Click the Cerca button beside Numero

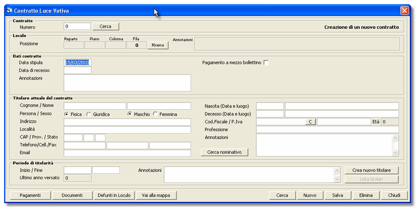point(106,27)
